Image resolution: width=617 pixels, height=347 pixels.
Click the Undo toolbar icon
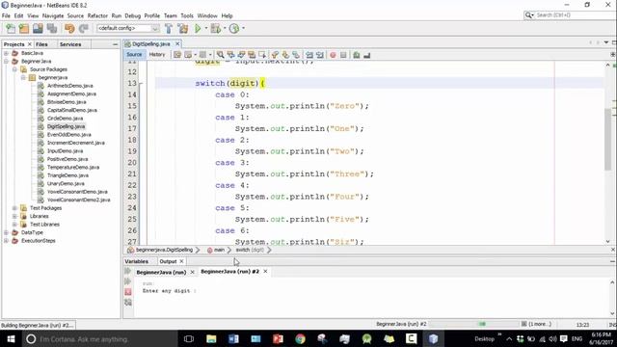tap(69, 28)
